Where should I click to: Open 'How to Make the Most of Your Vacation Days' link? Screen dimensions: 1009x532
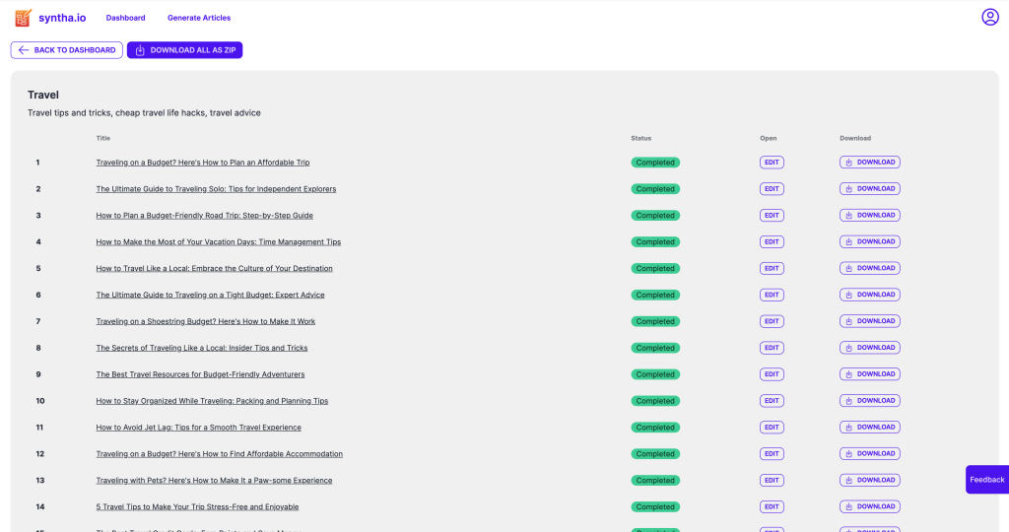click(x=218, y=242)
